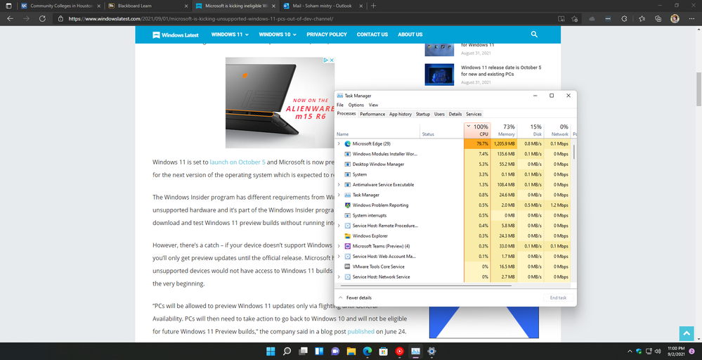Switch to the Blackboard Learn browser tab
This screenshot has width=702, height=360.
pos(148,6)
